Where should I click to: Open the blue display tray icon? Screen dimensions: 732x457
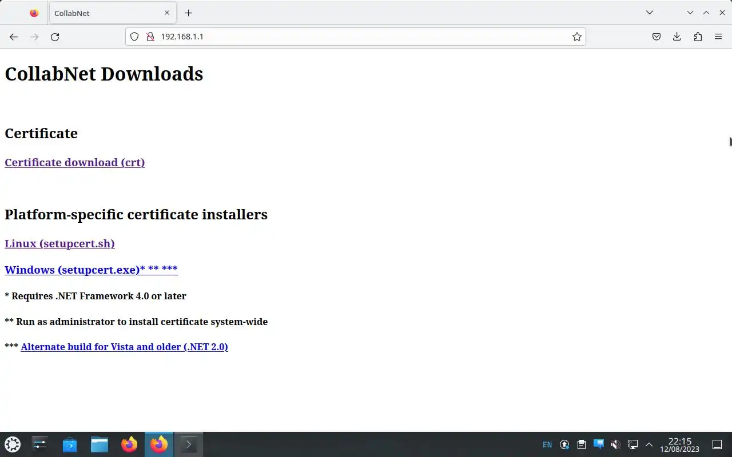[599, 444]
